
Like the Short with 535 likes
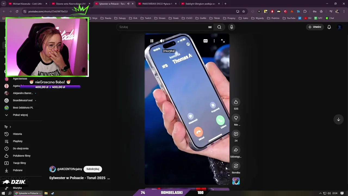click(x=236, y=102)
